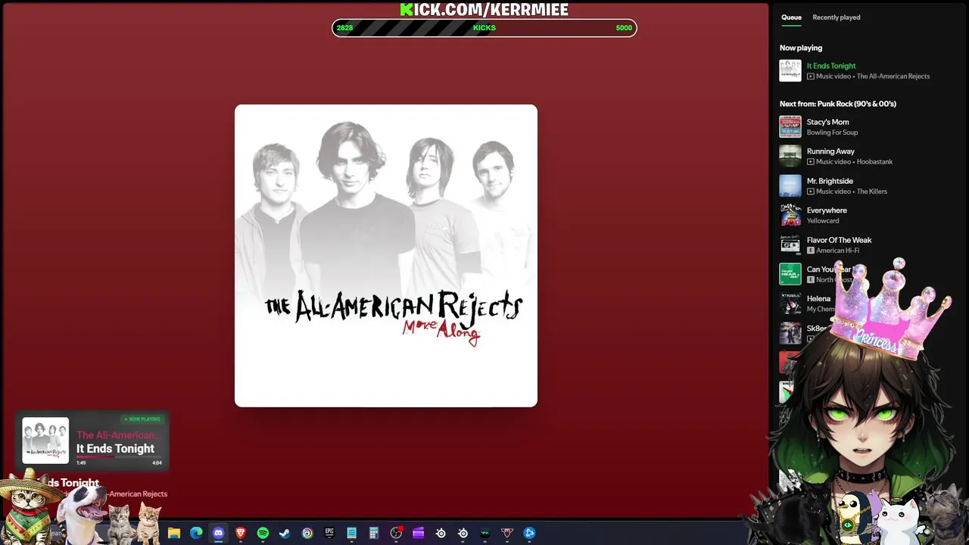Image resolution: width=969 pixels, height=545 pixels.
Task: Open the red shield taskbar app
Action: point(507,533)
